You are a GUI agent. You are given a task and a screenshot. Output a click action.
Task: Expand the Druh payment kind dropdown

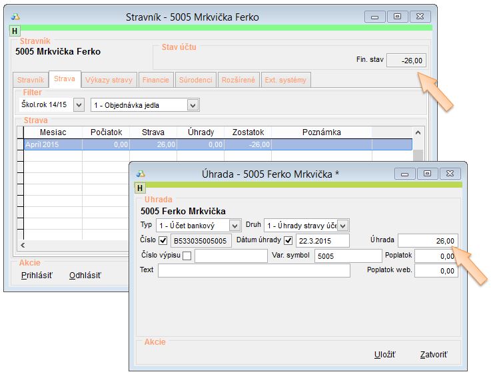(342, 226)
